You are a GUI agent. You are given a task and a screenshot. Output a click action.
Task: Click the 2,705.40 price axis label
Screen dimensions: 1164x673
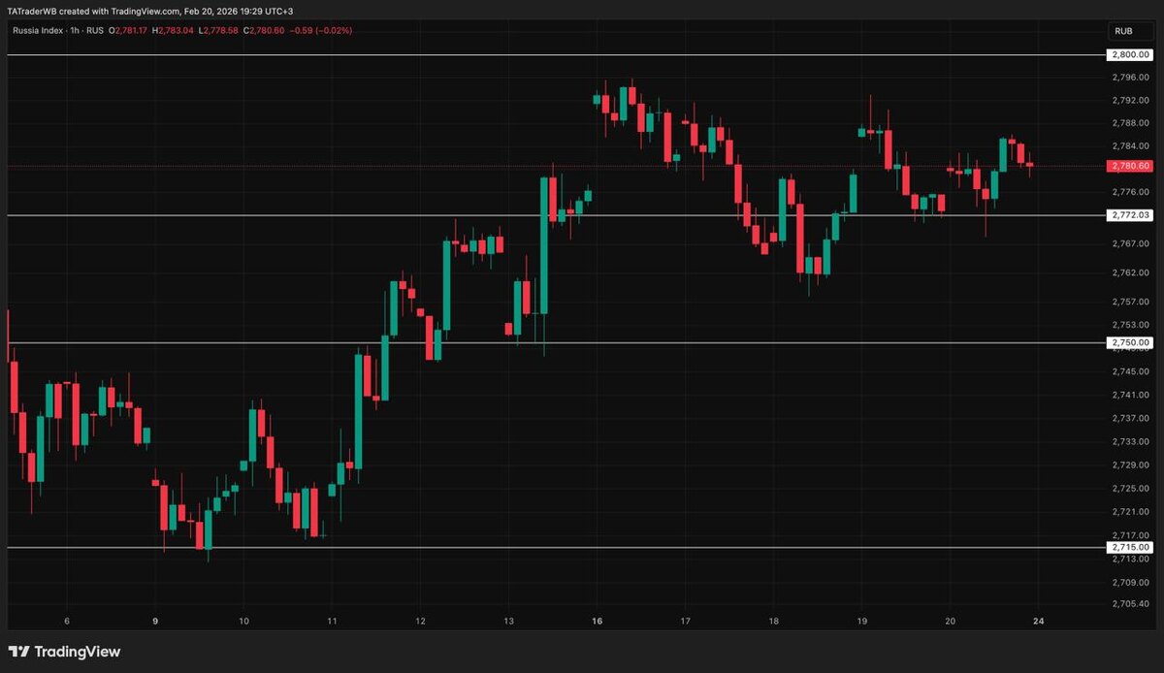(x=1131, y=603)
